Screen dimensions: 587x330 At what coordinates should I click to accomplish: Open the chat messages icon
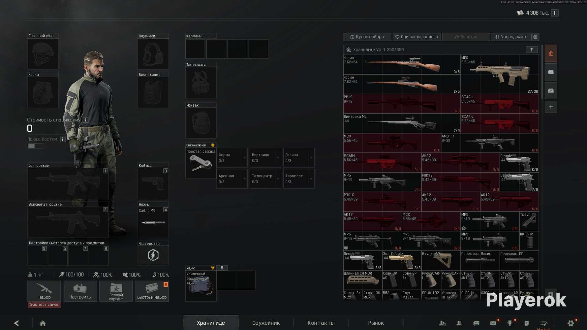476,323
